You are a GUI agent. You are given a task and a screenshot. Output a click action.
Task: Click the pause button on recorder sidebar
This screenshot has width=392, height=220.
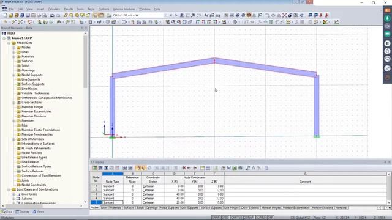coord(387,43)
